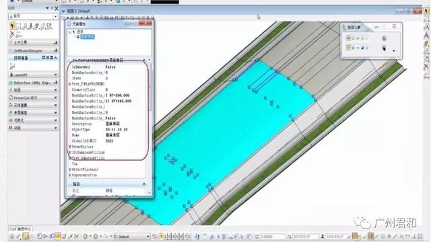Pick the circle selection method icon

click(x=362, y=38)
